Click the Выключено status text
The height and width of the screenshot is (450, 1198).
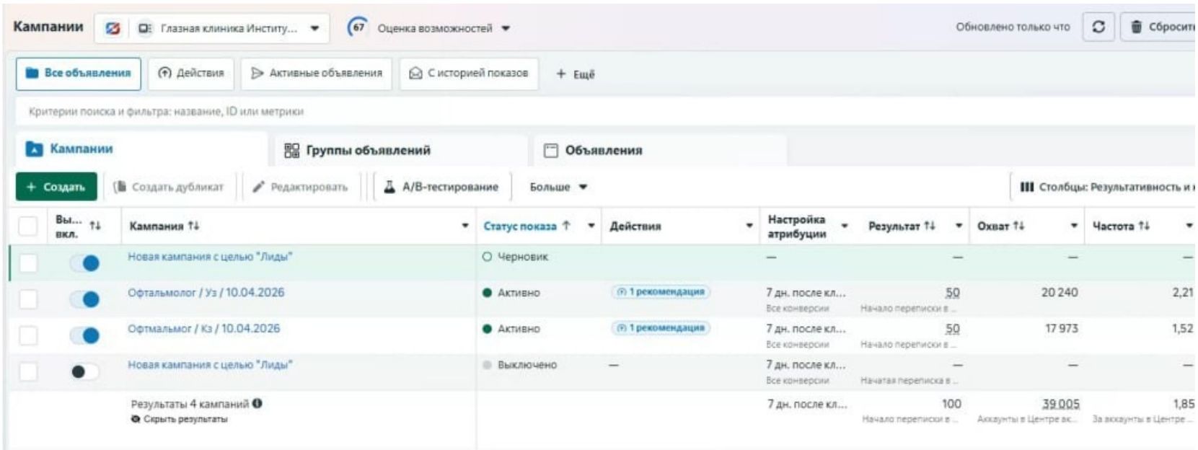(x=527, y=365)
